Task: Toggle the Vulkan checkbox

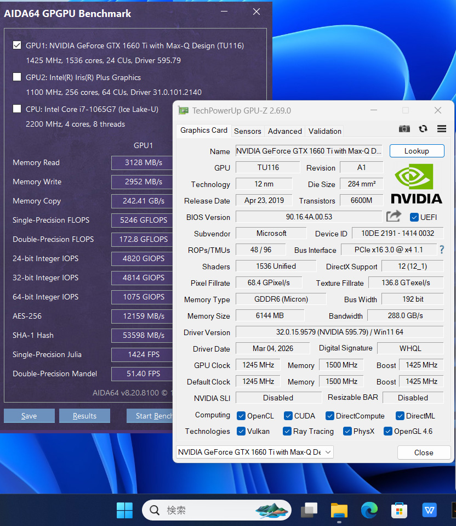Action: click(x=241, y=431)
